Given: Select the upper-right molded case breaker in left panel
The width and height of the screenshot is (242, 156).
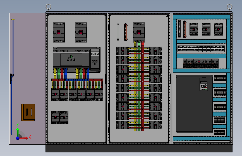Looking at the screenshot, I should click(81, 32).
